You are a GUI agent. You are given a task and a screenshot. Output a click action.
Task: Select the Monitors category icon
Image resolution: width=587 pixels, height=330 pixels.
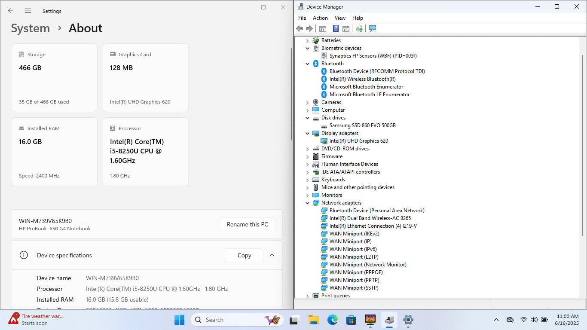316,195
